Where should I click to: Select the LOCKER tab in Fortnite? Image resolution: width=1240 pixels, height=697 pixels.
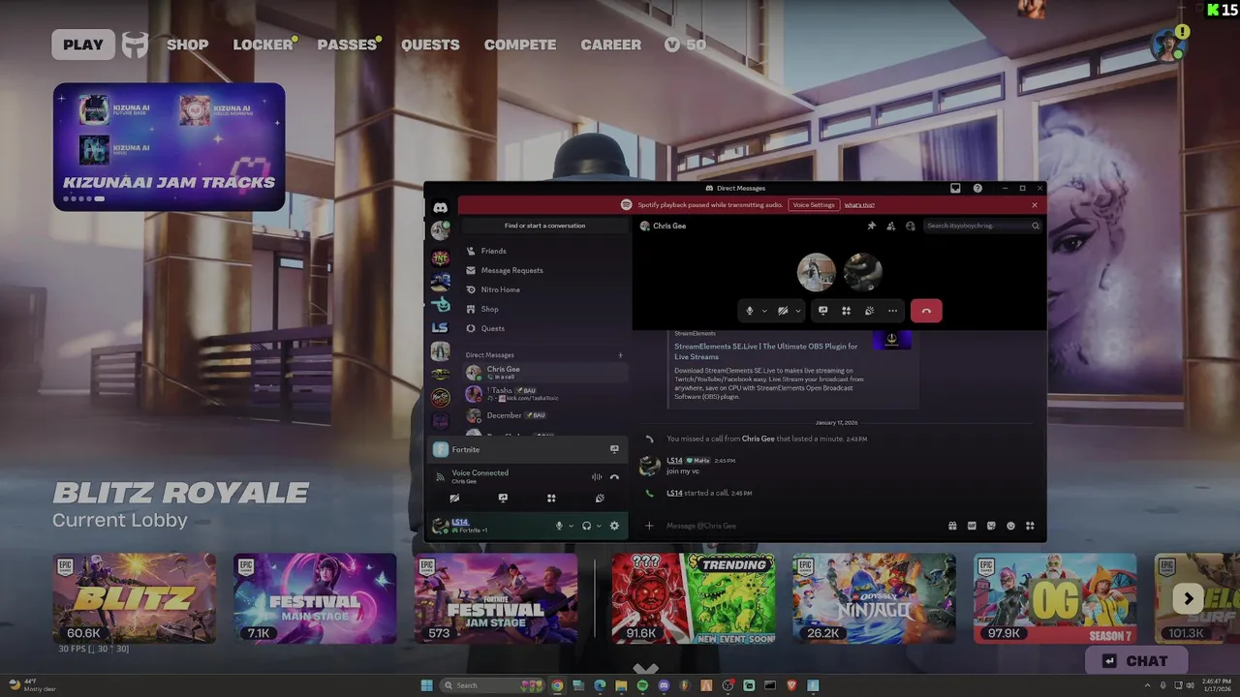pos(263,45)
